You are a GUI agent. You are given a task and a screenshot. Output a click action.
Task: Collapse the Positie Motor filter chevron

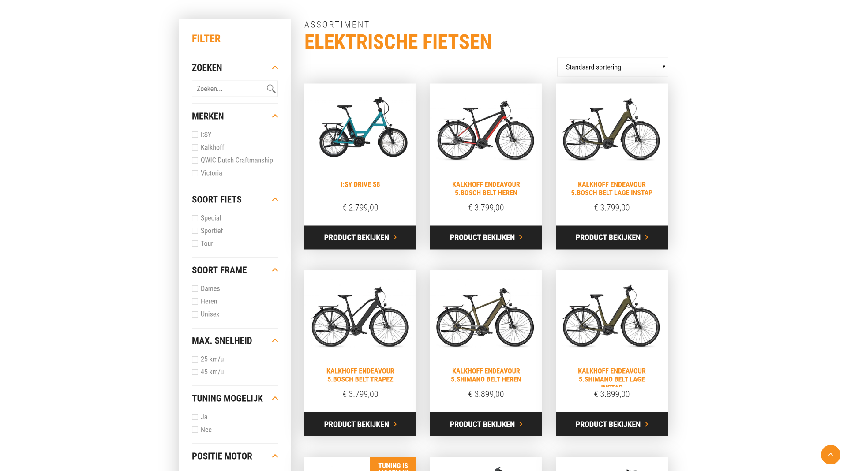(275, 456)
